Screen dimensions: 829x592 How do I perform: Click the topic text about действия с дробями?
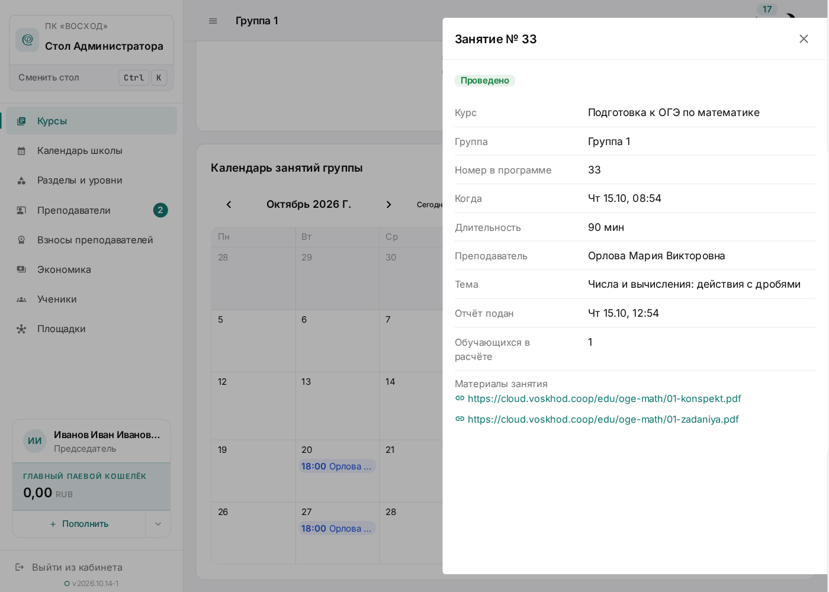point(694,284)
